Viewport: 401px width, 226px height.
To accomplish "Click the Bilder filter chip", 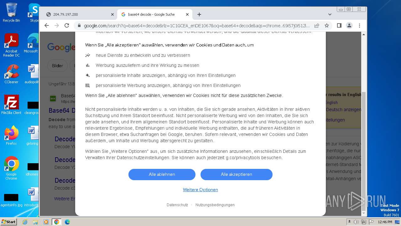I will click(57, 66).
